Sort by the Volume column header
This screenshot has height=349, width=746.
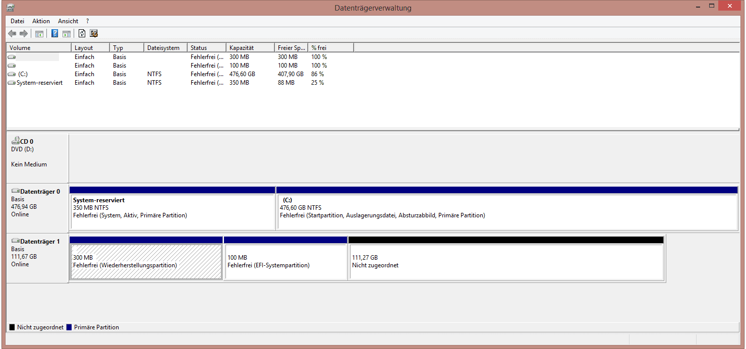click(39, 47)
